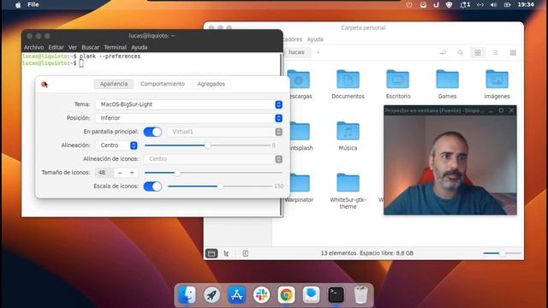Open the Trash in the dock
Screen dimensions: 548x308
pyautogui.click(x=360, y=295)
